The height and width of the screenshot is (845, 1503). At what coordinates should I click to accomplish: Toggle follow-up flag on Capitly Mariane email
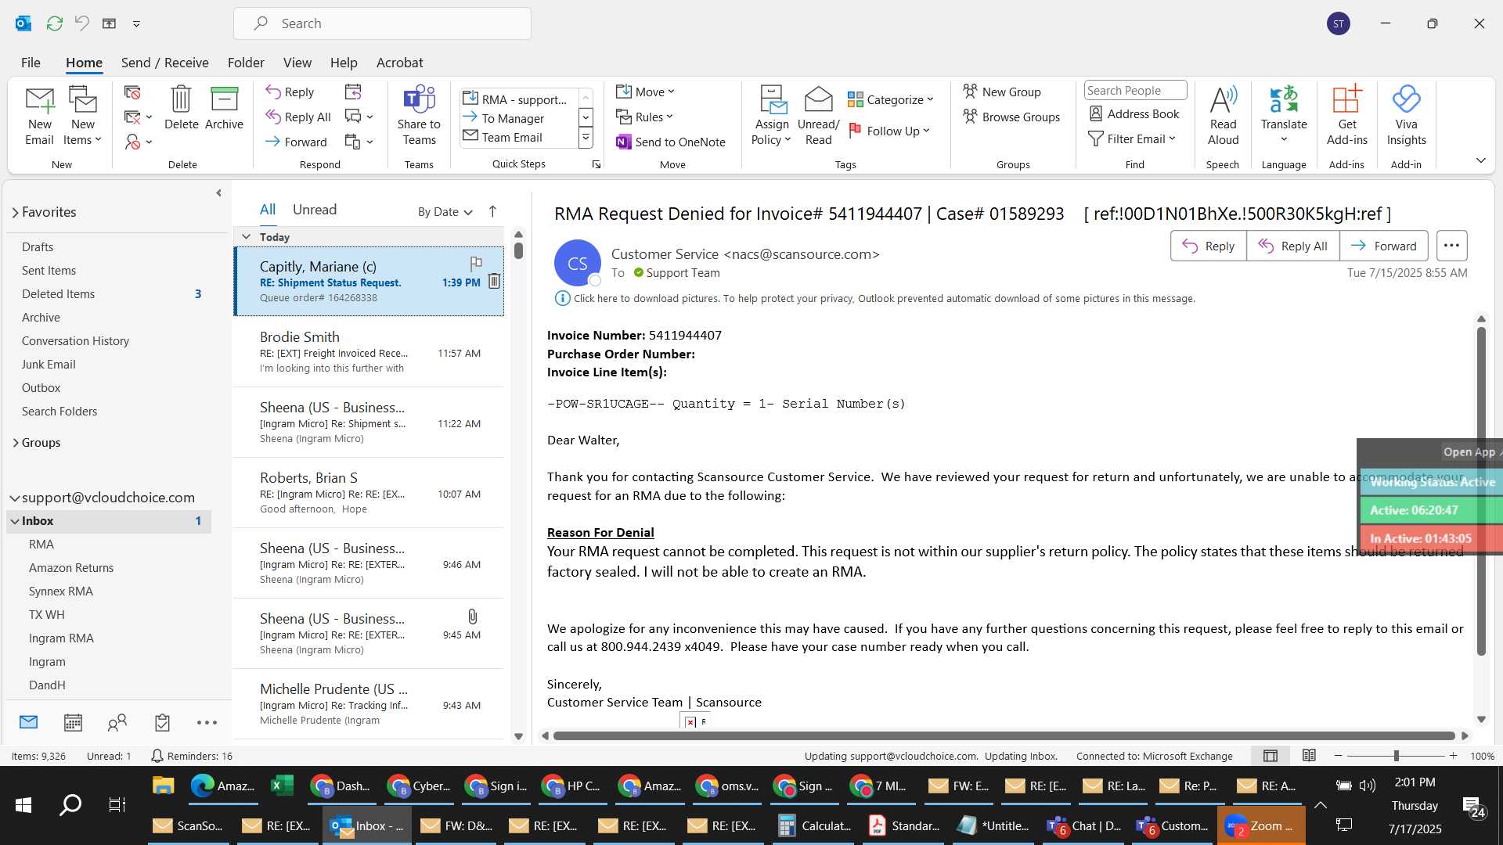coord(475,263)
